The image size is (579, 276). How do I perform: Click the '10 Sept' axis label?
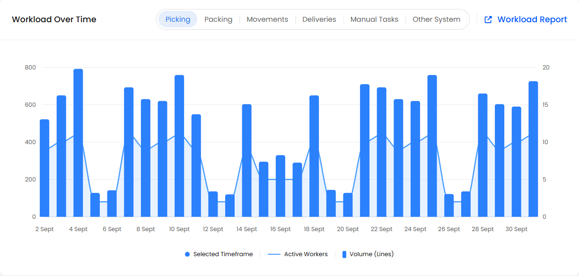pyautogui.click(x=179, y=229)
